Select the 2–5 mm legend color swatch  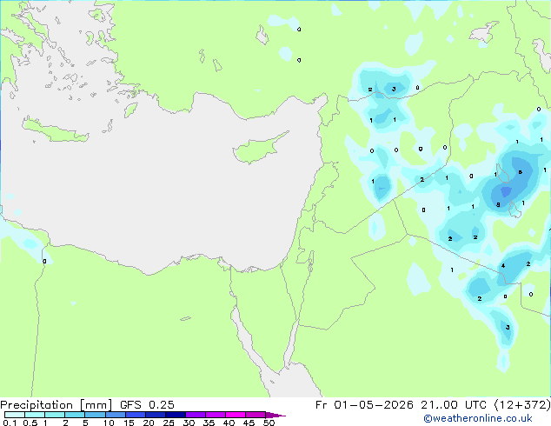coord(75,415)
